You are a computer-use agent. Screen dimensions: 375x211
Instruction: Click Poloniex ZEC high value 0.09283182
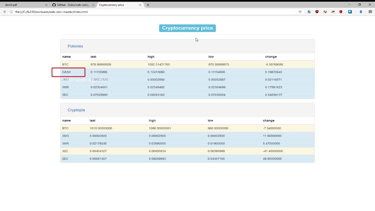(156, 95)
